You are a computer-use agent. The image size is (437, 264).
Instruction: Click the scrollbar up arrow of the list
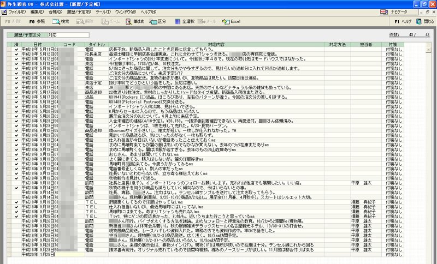tap(429, 50)
